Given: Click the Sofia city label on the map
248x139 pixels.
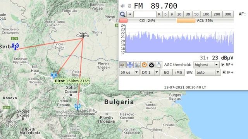Looking at the screenshot, I should (x=71, y=89).
